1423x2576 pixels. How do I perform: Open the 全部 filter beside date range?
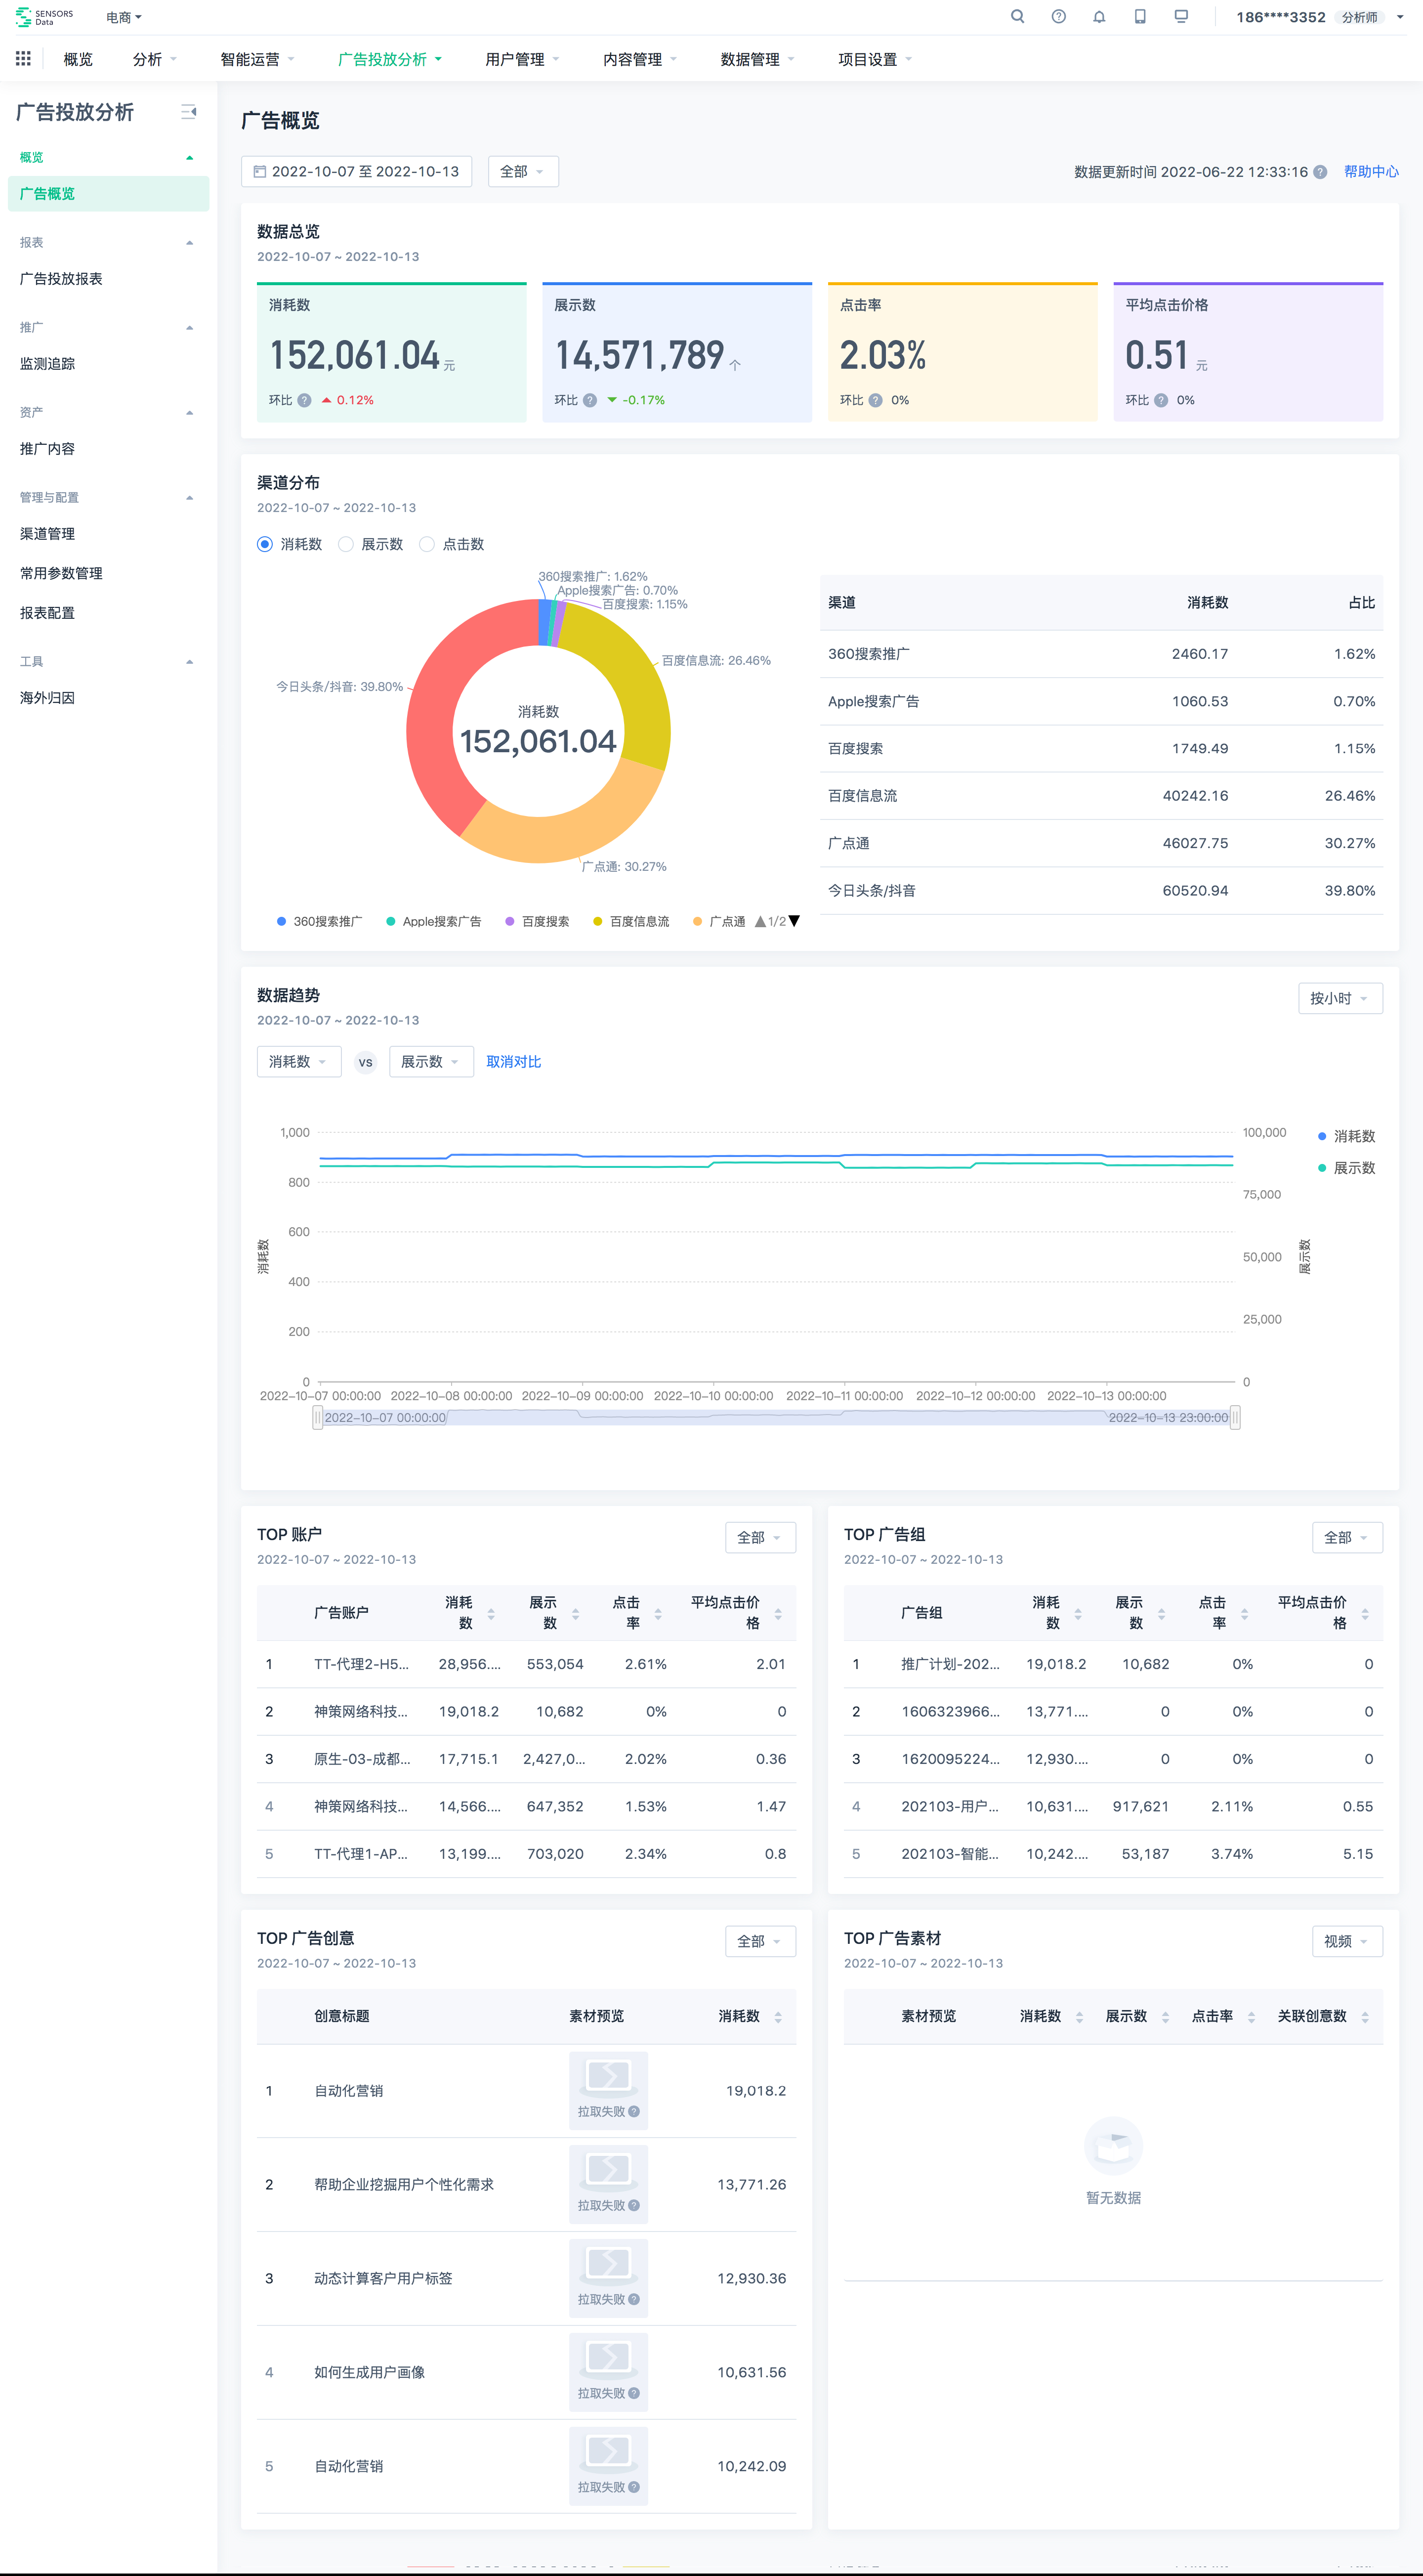pyautogui.click(x=522, y=172)
